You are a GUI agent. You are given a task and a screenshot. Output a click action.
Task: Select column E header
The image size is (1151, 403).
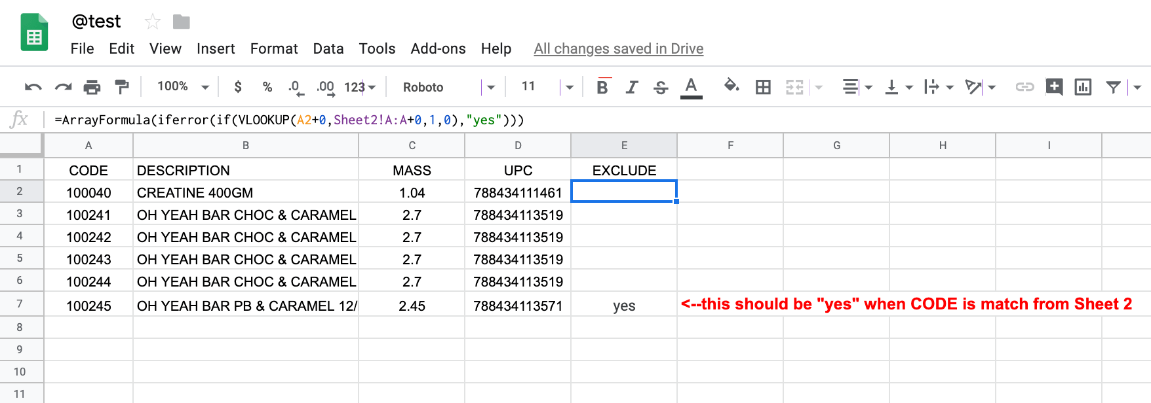coord(624,145)
